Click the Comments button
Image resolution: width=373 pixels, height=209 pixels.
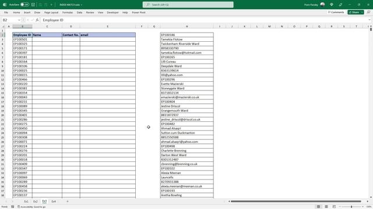pyautogui.click(x=336, y=12)
